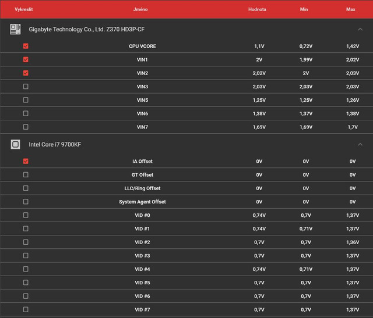
Task: Click CPU VCORE current value 1,1V
Action: pyautogui.click(x=259, y=47)
